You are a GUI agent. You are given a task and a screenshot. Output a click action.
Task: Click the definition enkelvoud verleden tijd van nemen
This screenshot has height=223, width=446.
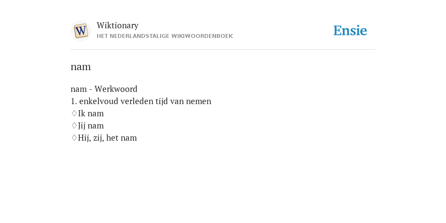(145, 101)
